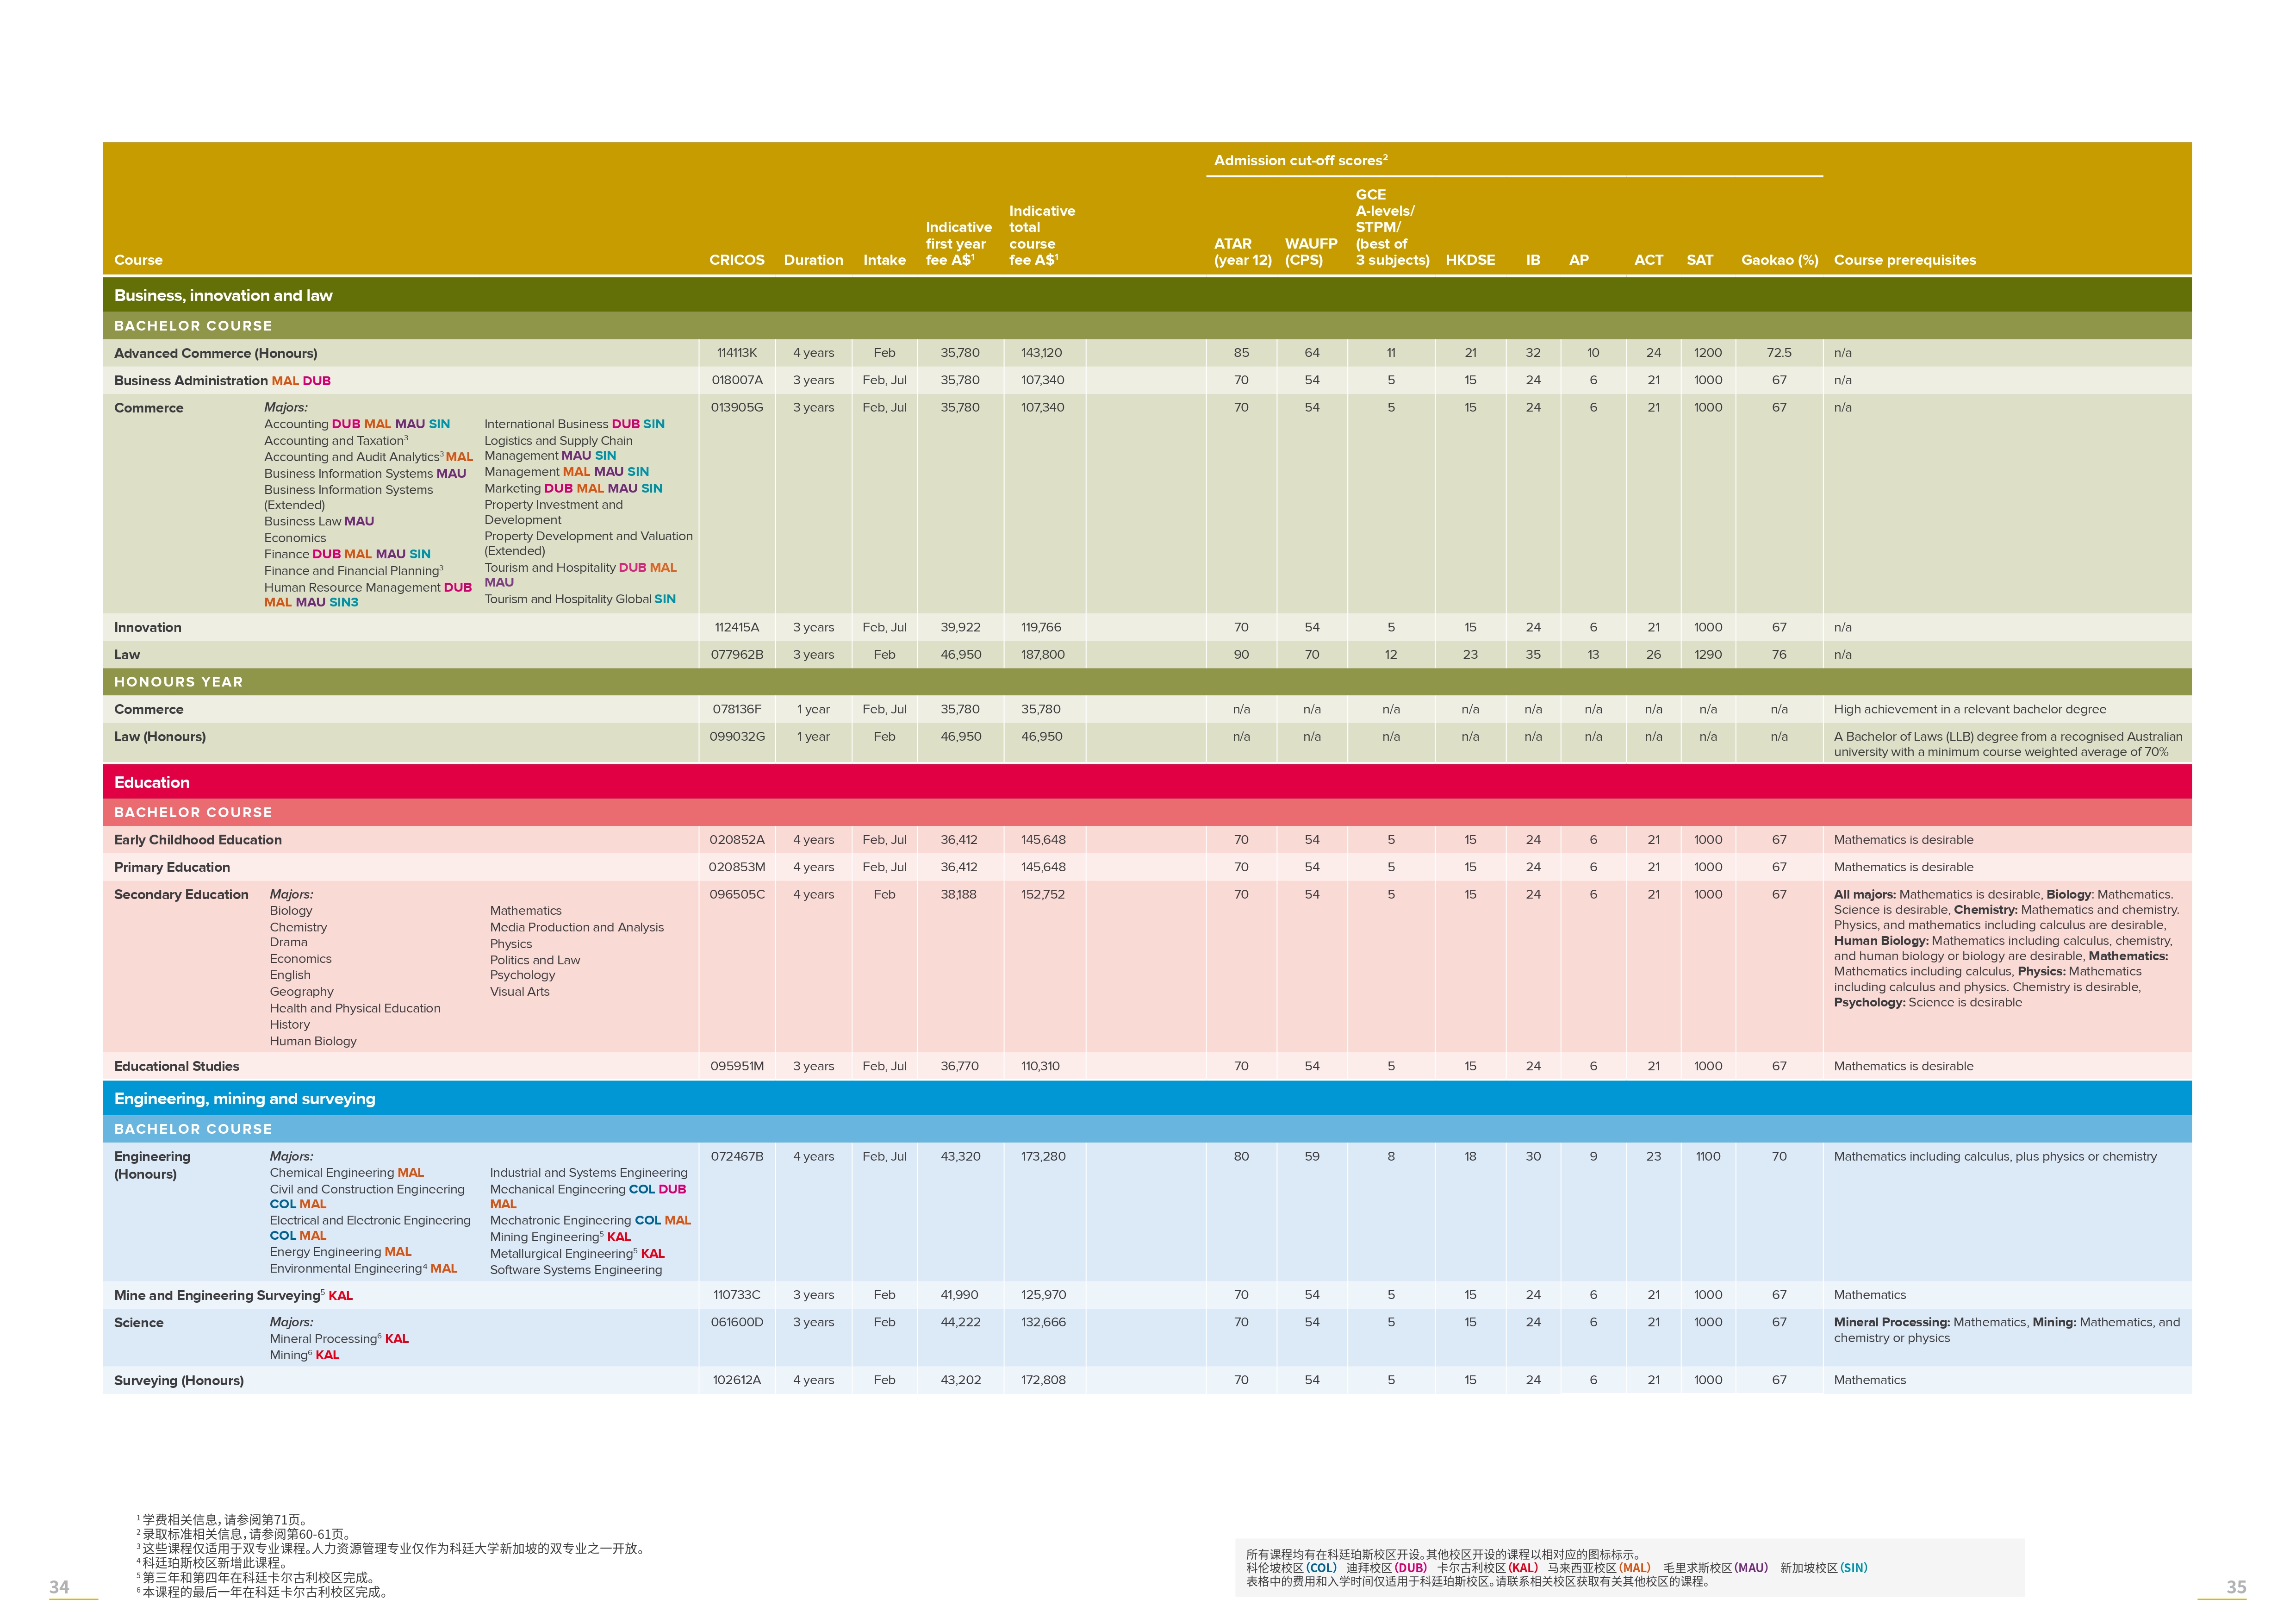Click the Advanced Commerce (Honours) course name

point(215,353)
